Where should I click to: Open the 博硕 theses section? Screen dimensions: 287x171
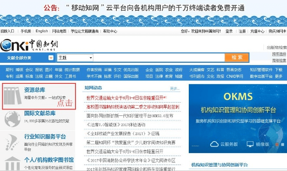click(19, 70)
